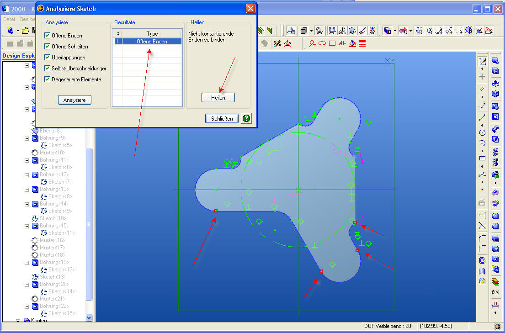Click the Heilen button
Viewport: 505px width, 333px height.
point(218,98)
